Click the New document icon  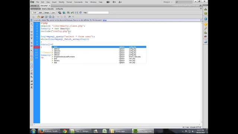pos(33,17)
